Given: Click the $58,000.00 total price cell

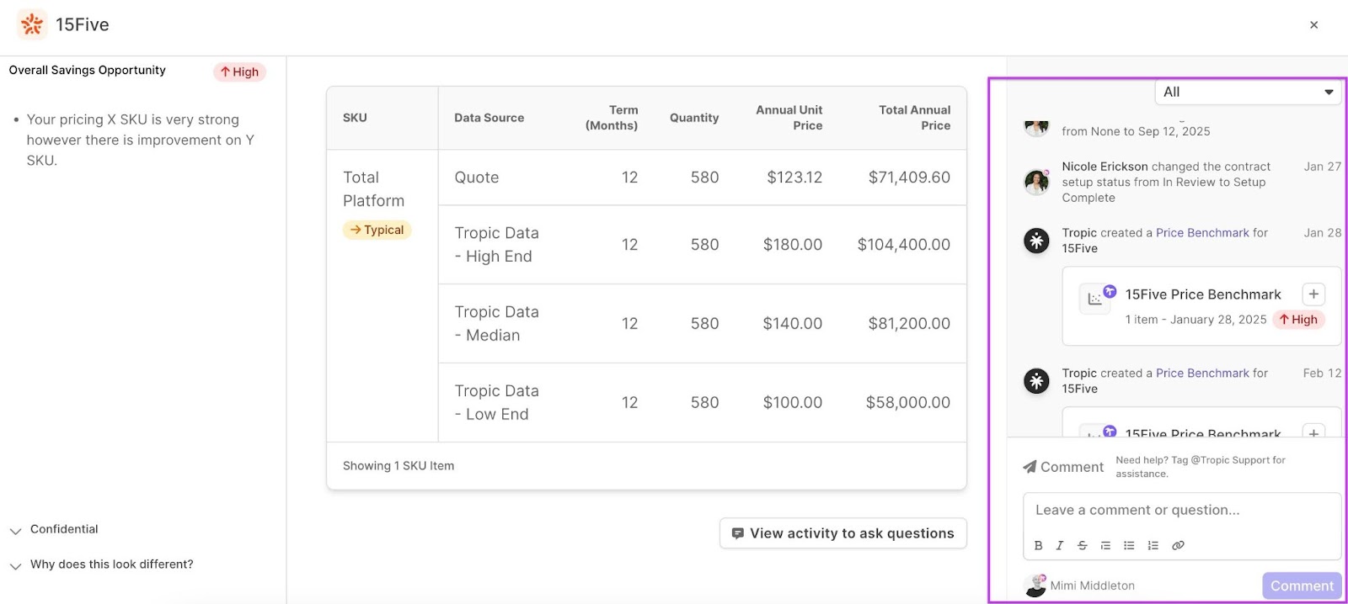Looking at the screenshot, I should (x=908, y=403).
